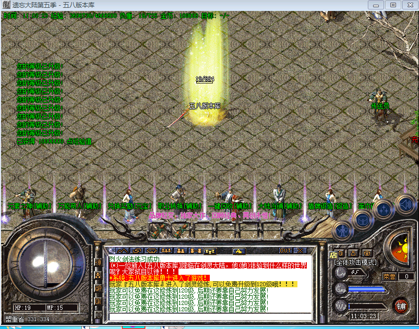419x329 pixels.
Task: Switch the 全体攻击模式 attack mode label
Action: [355, 262]
